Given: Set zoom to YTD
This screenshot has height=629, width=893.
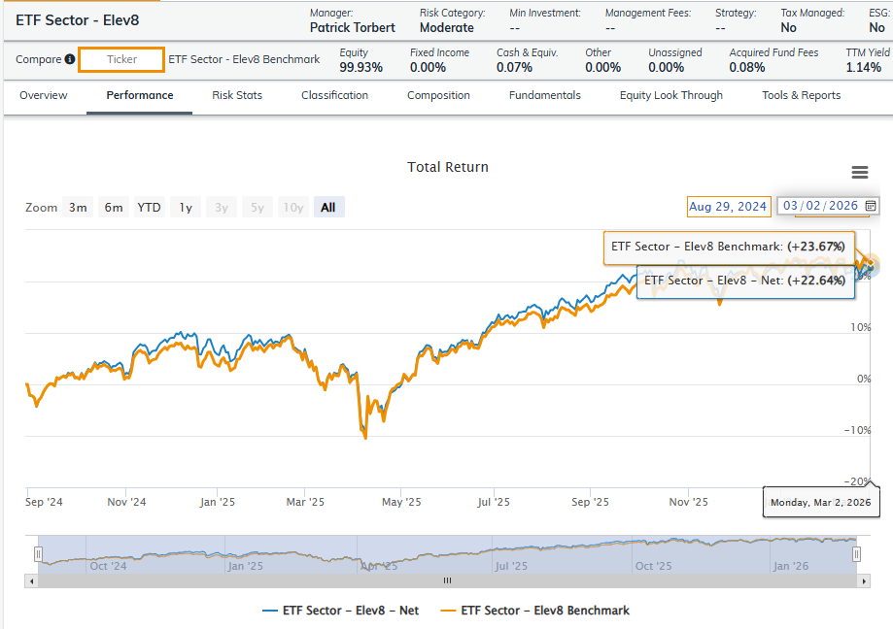Looking at the screenshot, I should pyautogui.click(x=149, y=208).
